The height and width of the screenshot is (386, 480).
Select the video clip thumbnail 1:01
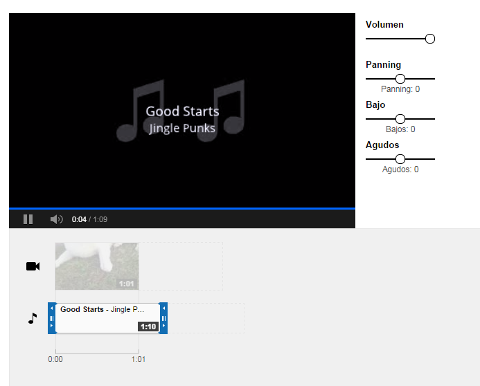click(97, 266)
